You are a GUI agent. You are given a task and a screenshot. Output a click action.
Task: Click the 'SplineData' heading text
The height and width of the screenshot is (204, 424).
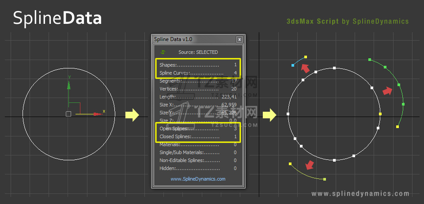coord(57,19)
